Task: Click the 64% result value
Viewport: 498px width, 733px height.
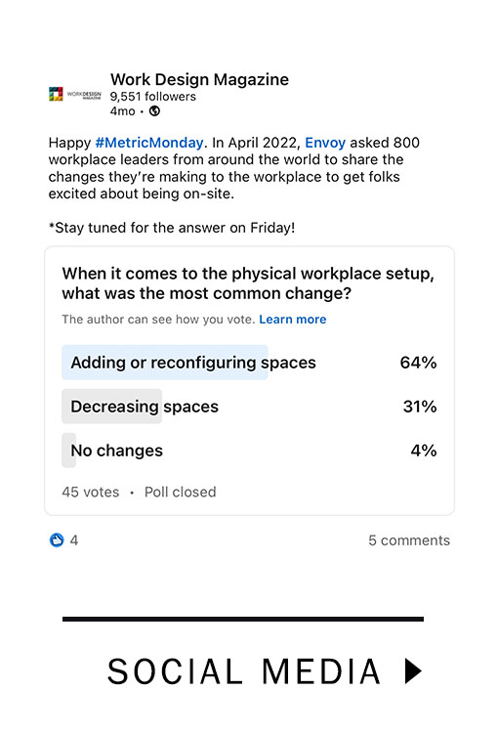Action: pyautogui.click(x=418, y=363)
